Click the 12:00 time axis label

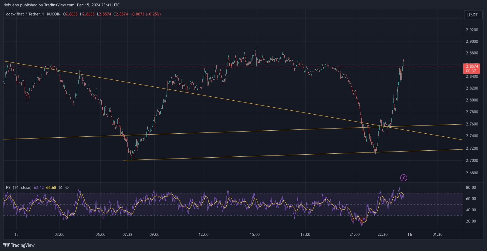pos(204,234)
